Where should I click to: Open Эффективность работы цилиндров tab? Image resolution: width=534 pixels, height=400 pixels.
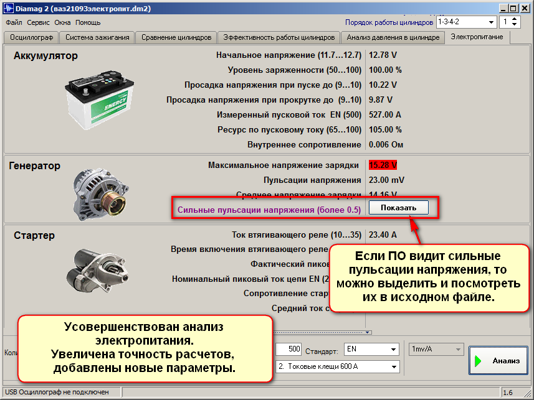pyautogui.click(x=279, y=37)
